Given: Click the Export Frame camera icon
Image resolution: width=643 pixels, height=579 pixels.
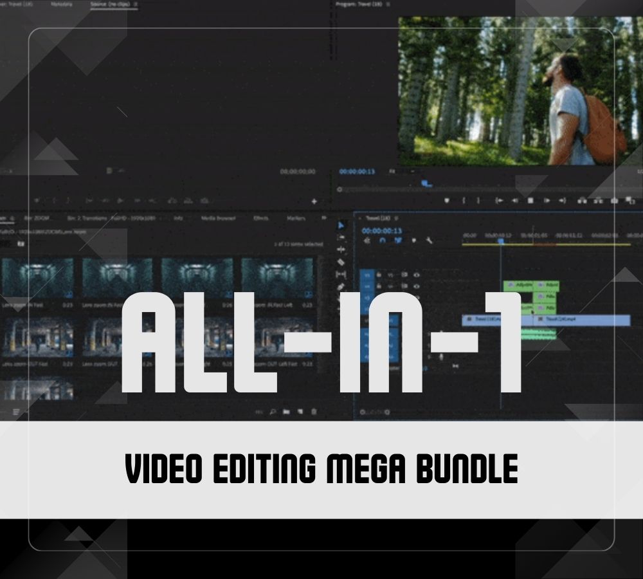Looking at the screenshot, I should point(614,201).
